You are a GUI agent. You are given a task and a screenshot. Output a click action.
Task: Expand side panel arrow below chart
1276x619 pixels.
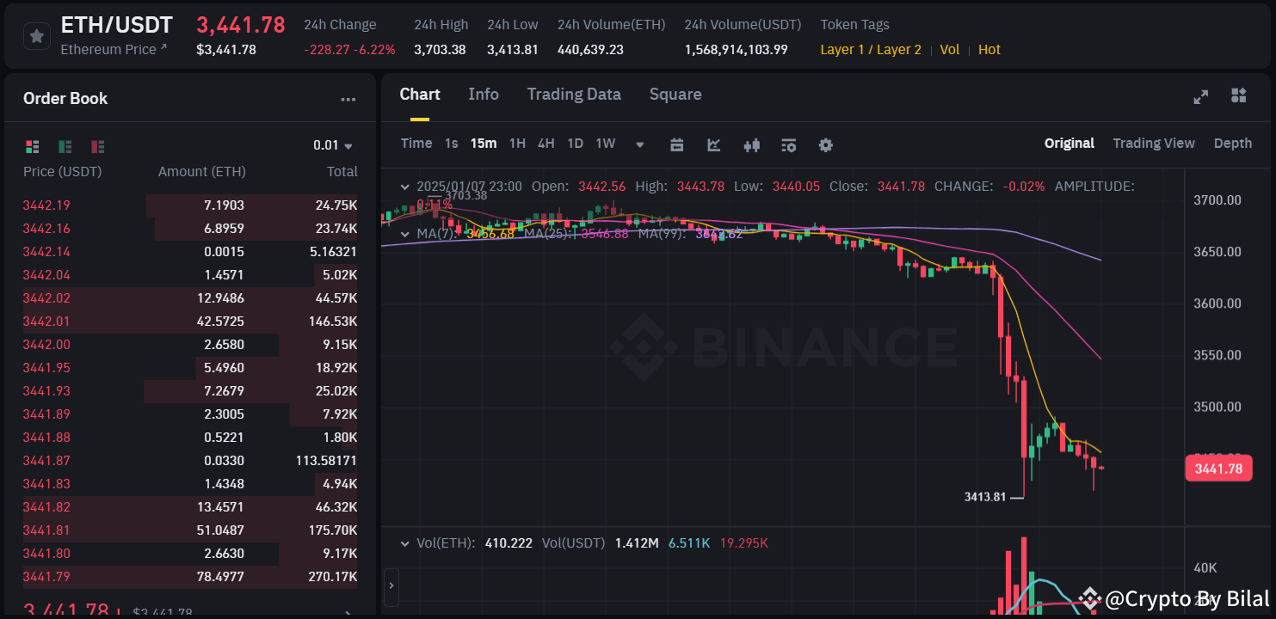pos(391,585)
